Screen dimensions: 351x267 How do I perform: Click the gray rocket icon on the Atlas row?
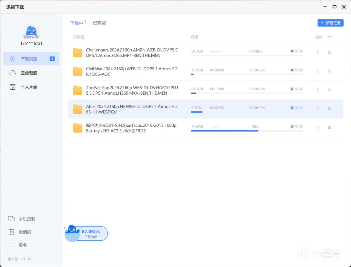coord(301,108)
